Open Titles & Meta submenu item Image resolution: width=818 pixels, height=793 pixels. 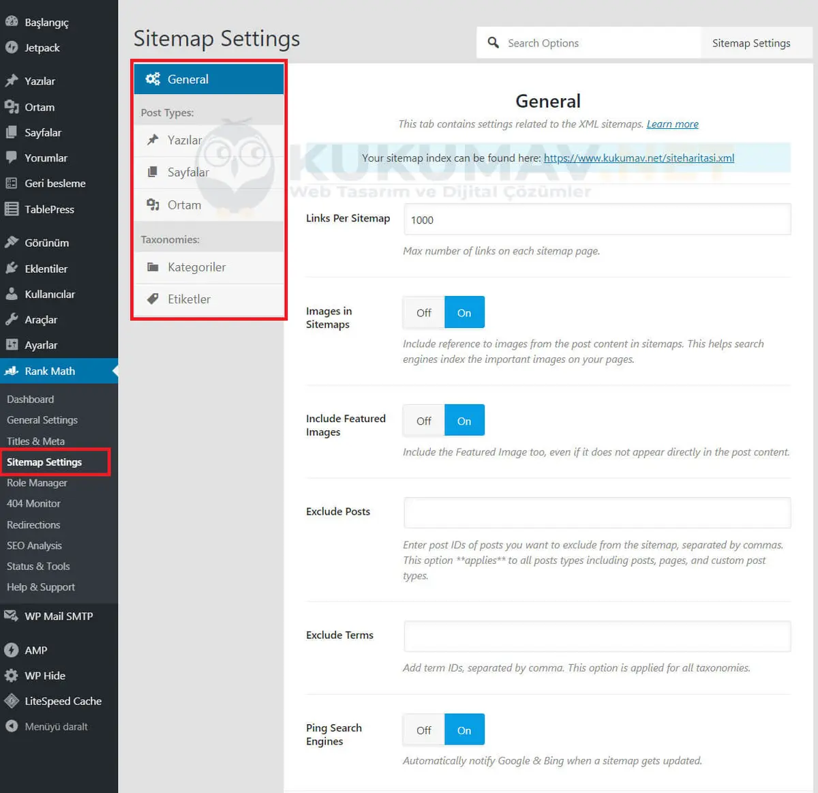[x=35, y=441]
